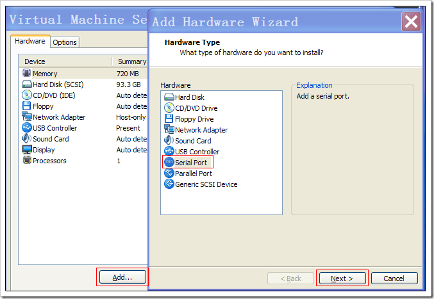Click the Hard Disk icon in the wizard list
Image resolution: width=434 pixels, height=299 pixels.
click(x=169, y=97)
